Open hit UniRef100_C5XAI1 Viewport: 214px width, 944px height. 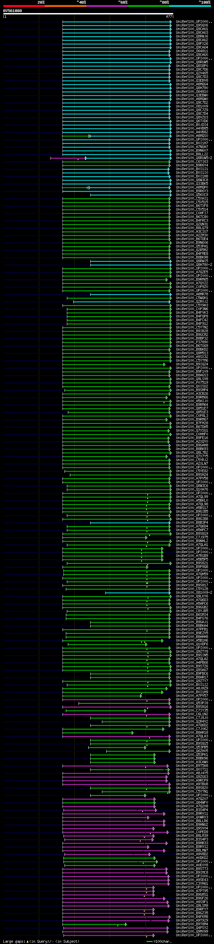point(192,198)
